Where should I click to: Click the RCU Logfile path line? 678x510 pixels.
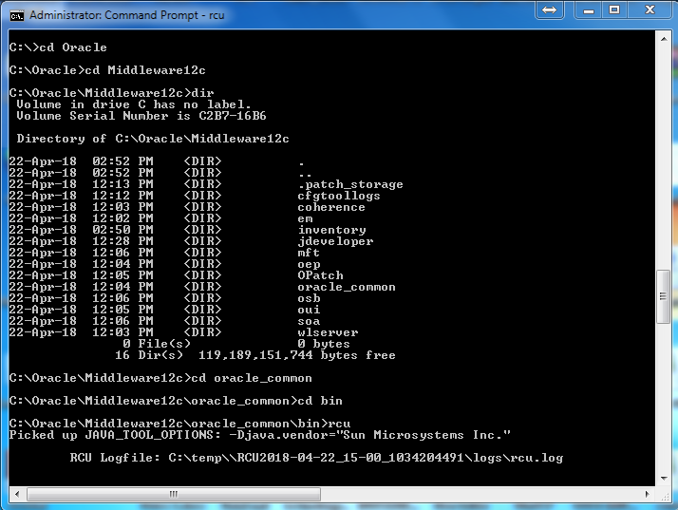pyautogui.click(x=316, y=458)
